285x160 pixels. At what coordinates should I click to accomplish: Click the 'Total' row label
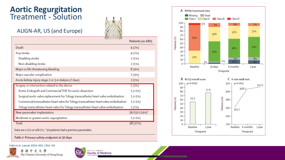pyautogui.click(x=19, y=123)
